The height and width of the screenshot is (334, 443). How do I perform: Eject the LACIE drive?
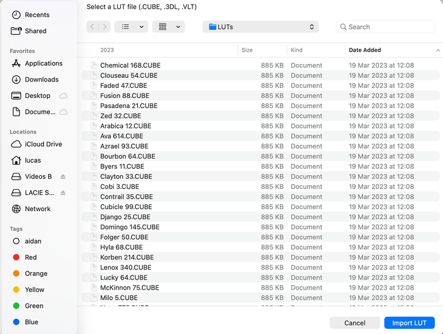coord(63,192)
